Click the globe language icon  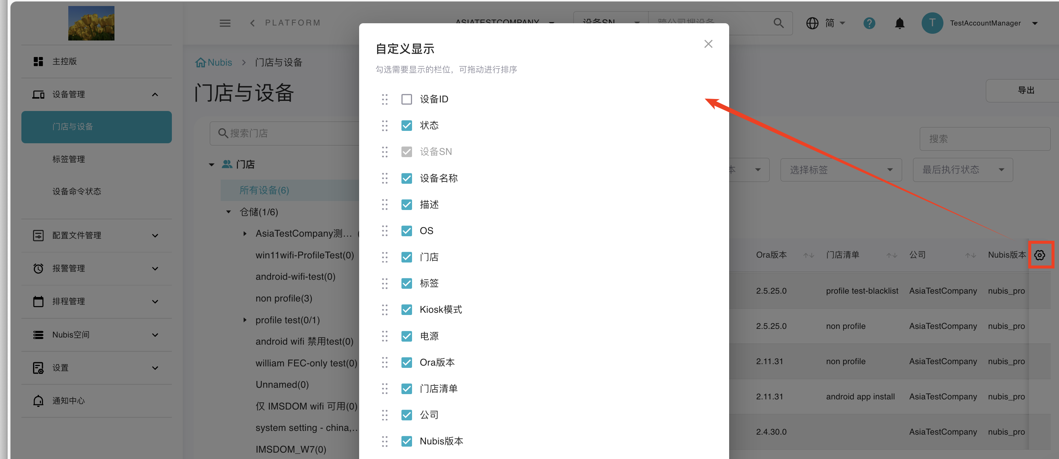click(x=812, y=23)
